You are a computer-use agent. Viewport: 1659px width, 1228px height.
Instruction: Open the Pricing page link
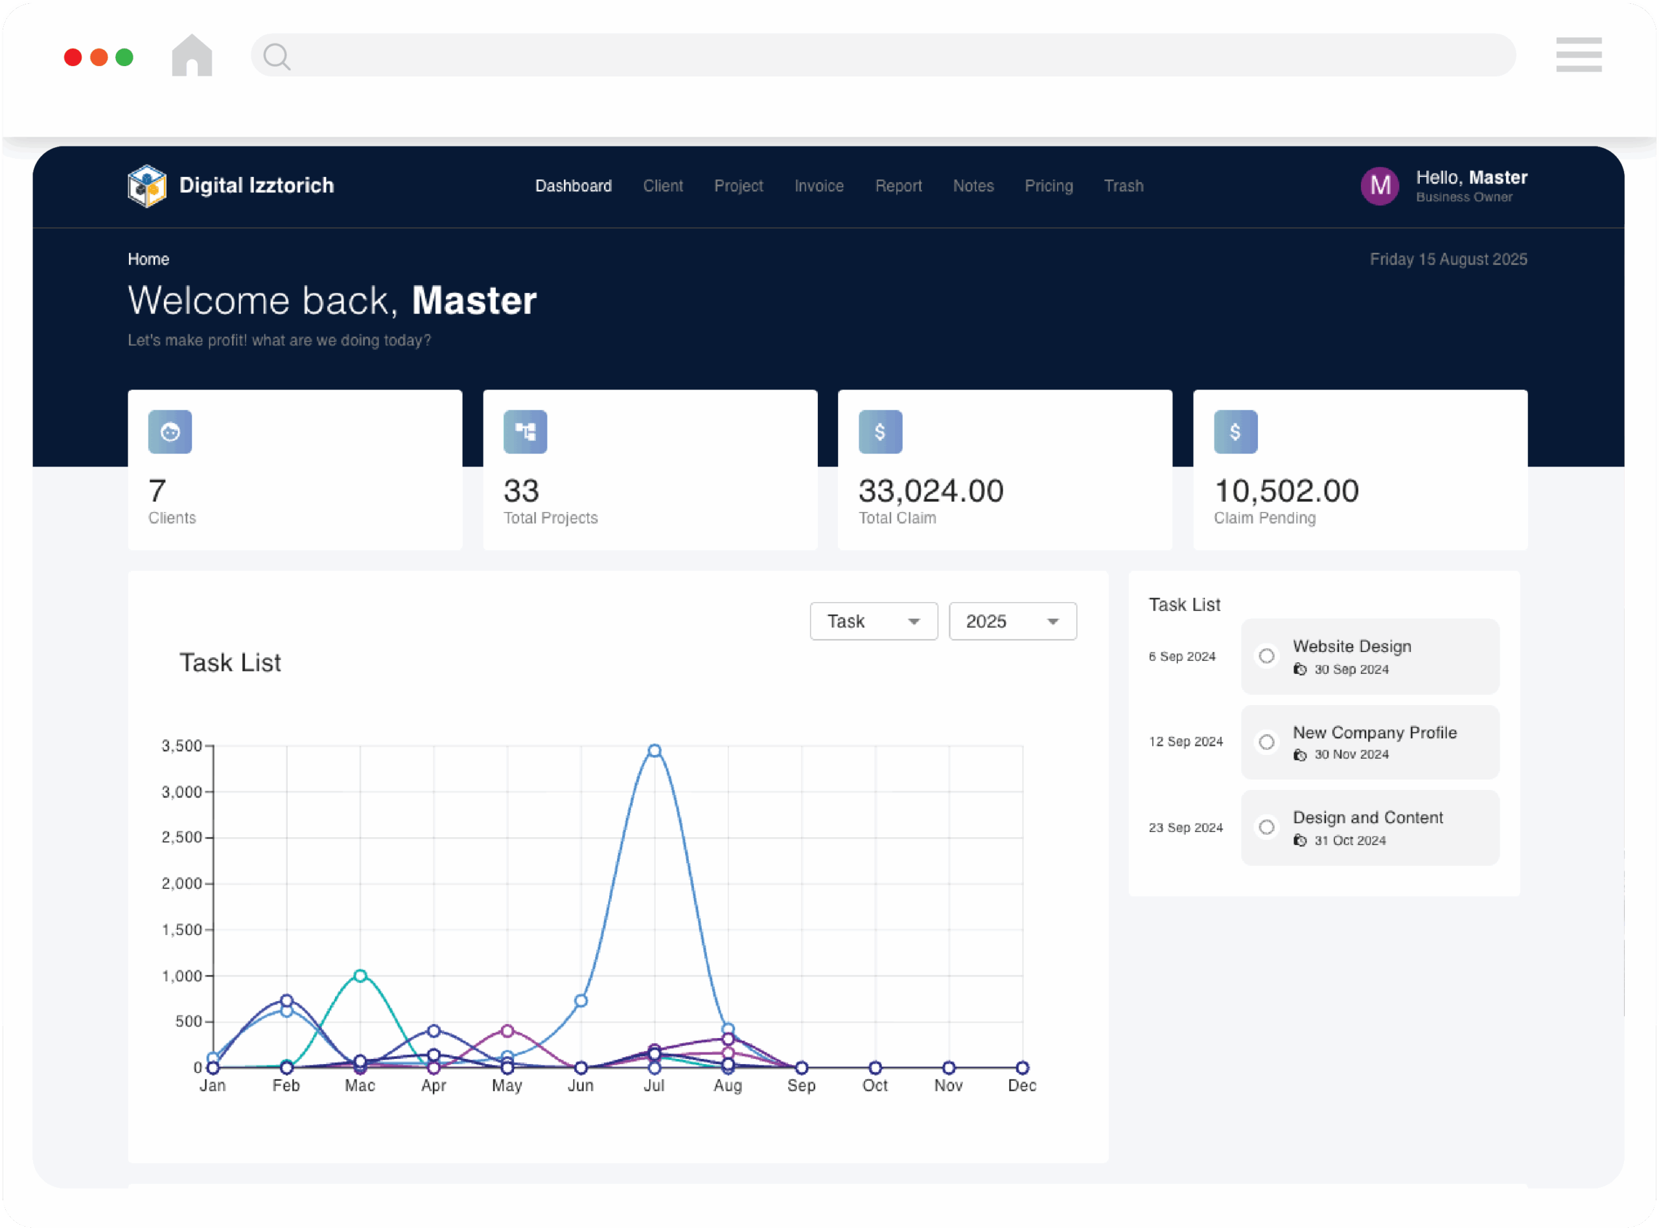click(x=1048, y=186)
